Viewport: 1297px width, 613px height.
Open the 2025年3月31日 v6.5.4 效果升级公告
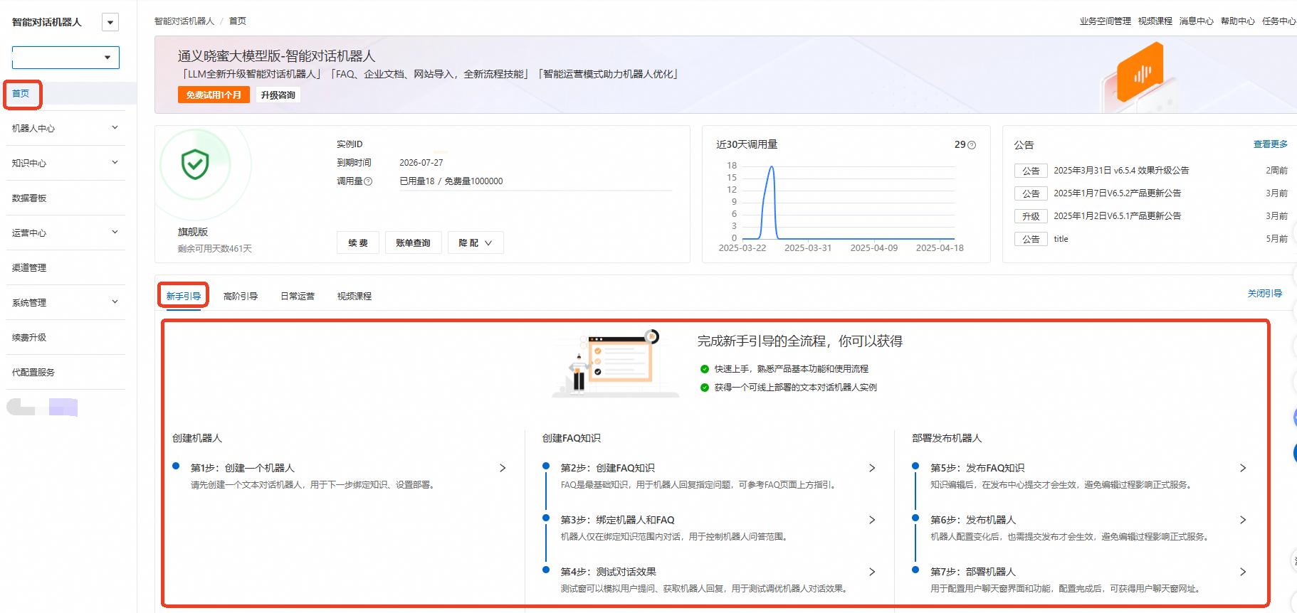point(1121,171)
